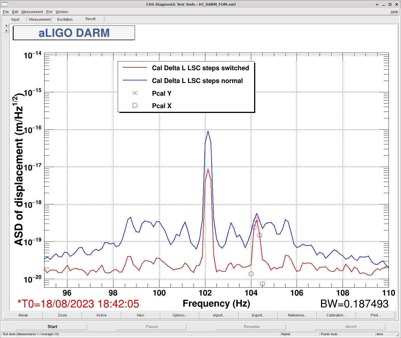Click the BW=0.187493 label
The height and width of the screenshot is (338, 401).
(354, 304)
